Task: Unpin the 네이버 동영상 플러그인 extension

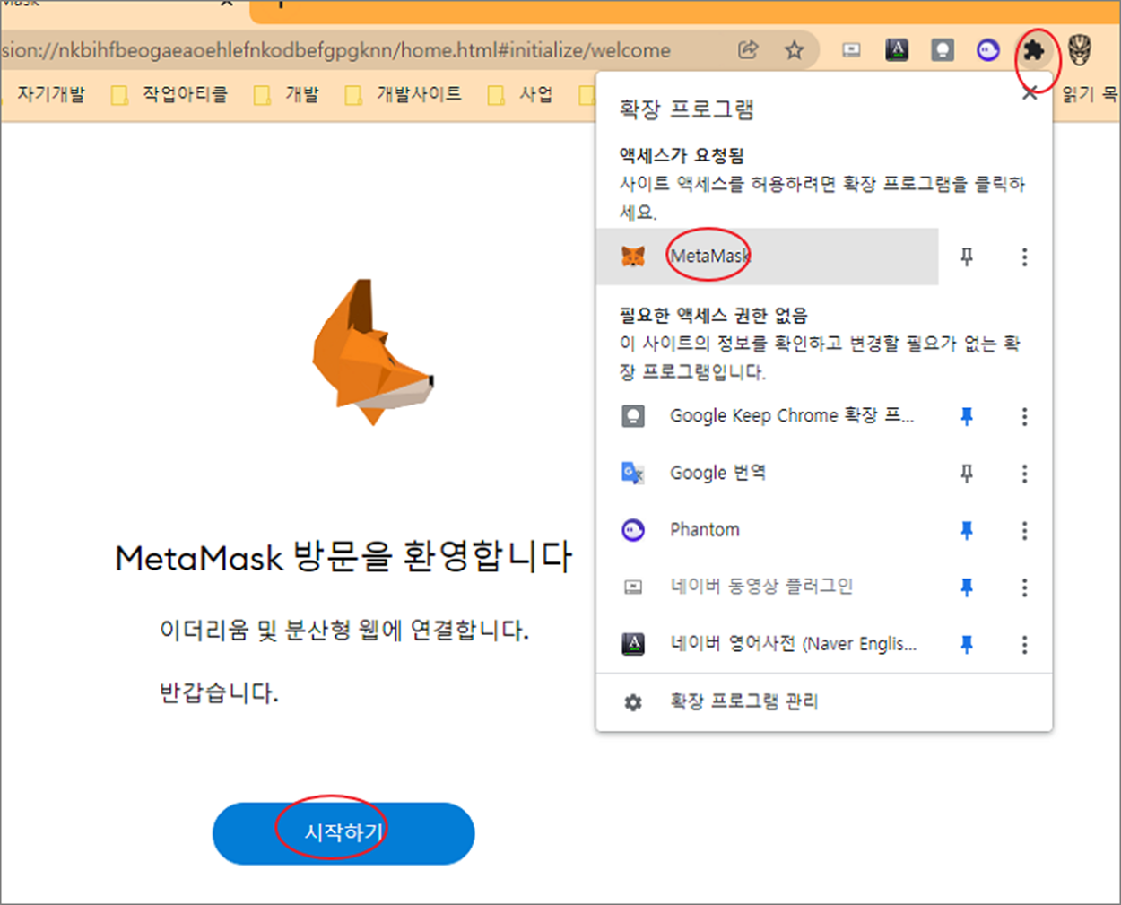Action: coord(967,587)
